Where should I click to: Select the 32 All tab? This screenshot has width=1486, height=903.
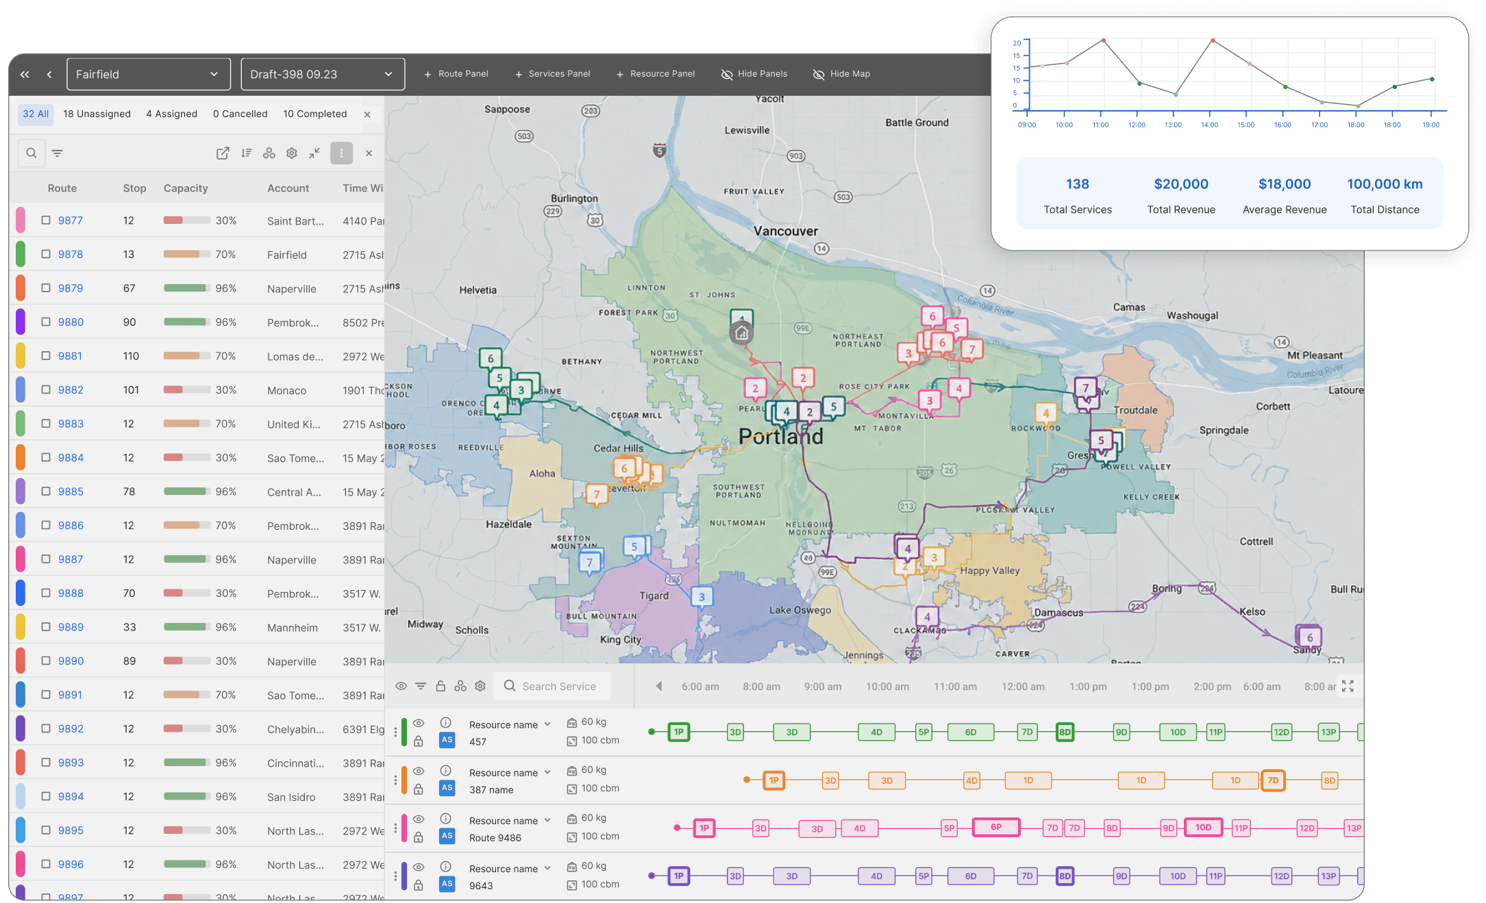[x=36, y=114]
